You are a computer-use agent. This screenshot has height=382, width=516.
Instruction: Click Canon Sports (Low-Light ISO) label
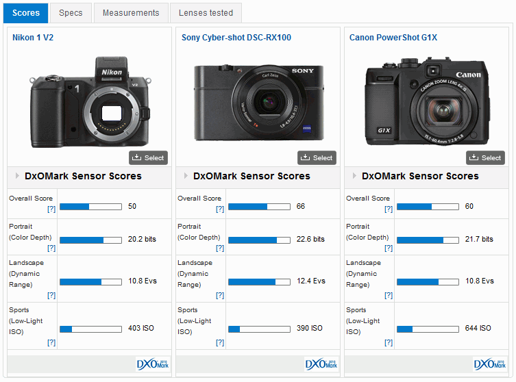(x=363, y=320)
